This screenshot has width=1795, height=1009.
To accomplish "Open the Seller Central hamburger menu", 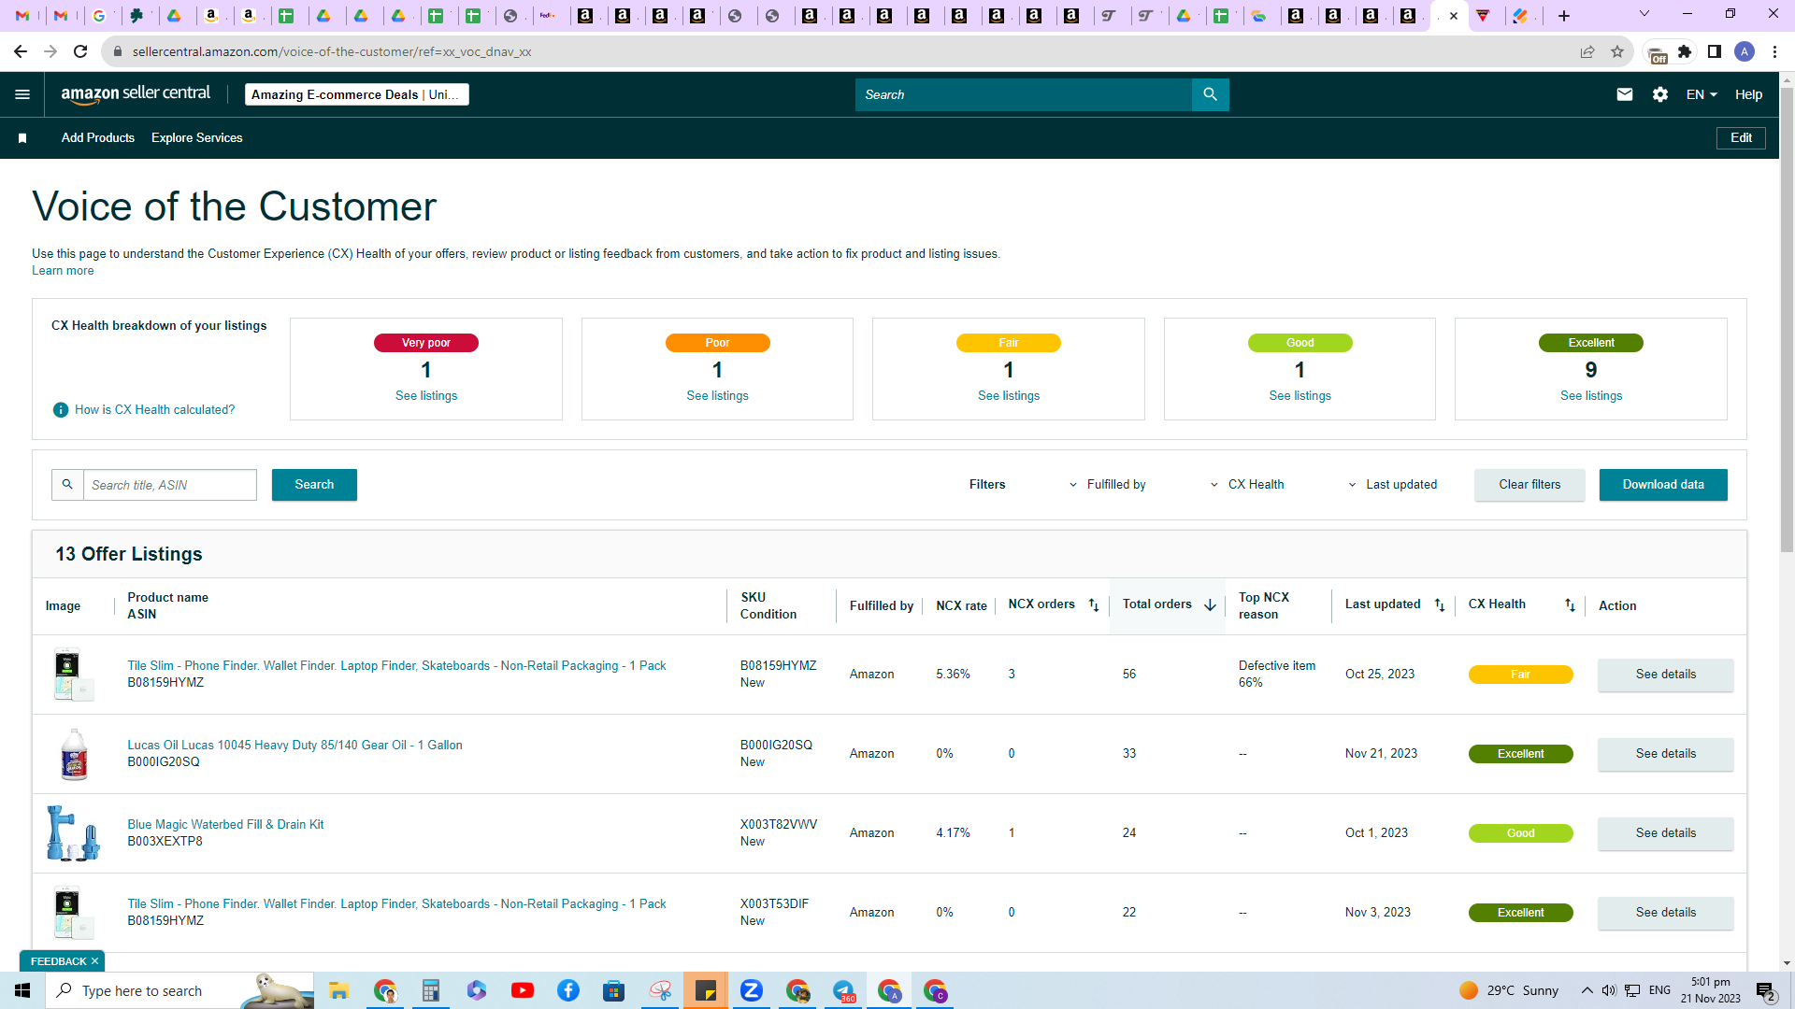I will tap(22, 94).
